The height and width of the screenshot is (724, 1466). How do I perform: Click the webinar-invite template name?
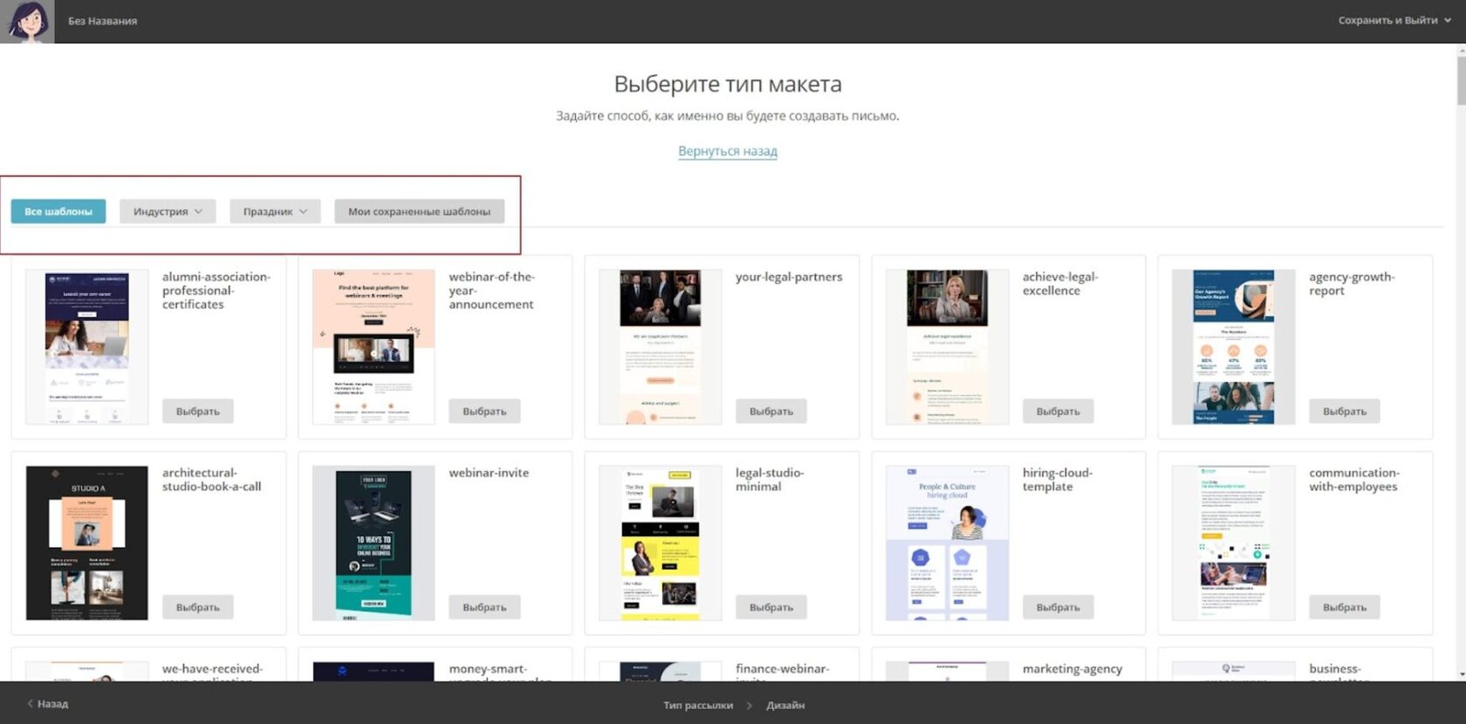pos(489,473)
